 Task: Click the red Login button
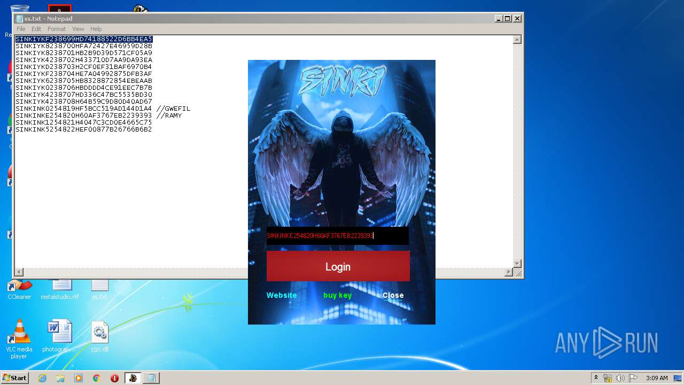click(338, 266)
